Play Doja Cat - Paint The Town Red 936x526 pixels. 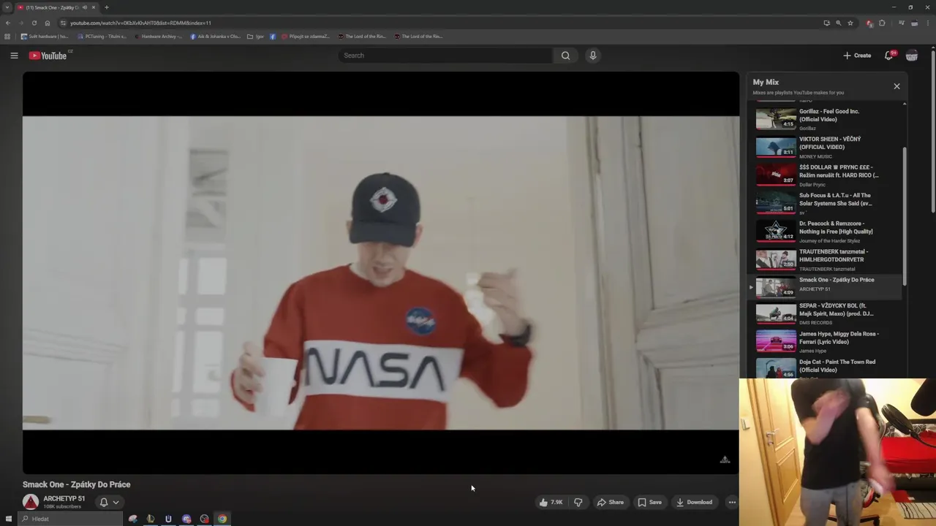click(x=826, y=368)
